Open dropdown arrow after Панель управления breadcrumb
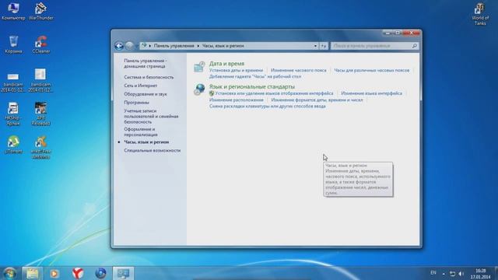 (x=198, y=46)
